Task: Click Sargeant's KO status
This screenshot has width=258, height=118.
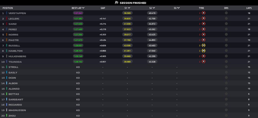Action: point(78,99)
